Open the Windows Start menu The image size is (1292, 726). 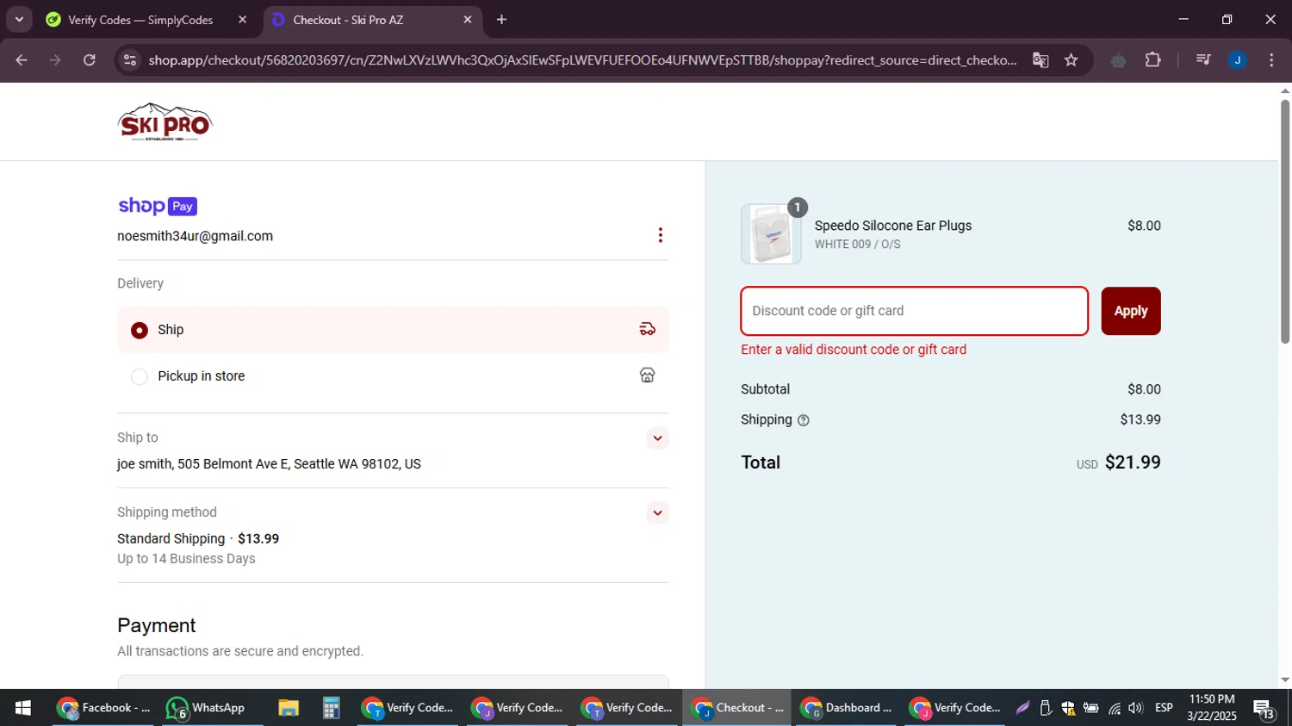tap(22, 708)
